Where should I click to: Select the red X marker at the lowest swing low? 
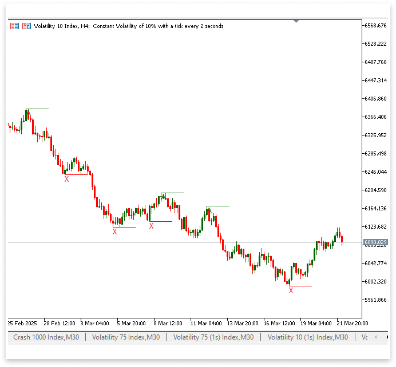pyautogui.click(x=291, y=291)
